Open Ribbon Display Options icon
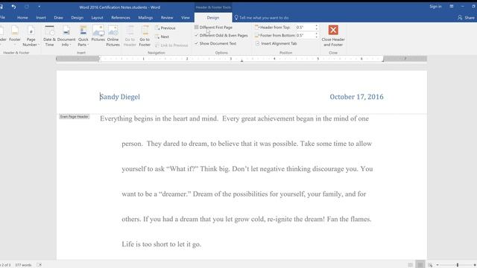 coord(452,7)
